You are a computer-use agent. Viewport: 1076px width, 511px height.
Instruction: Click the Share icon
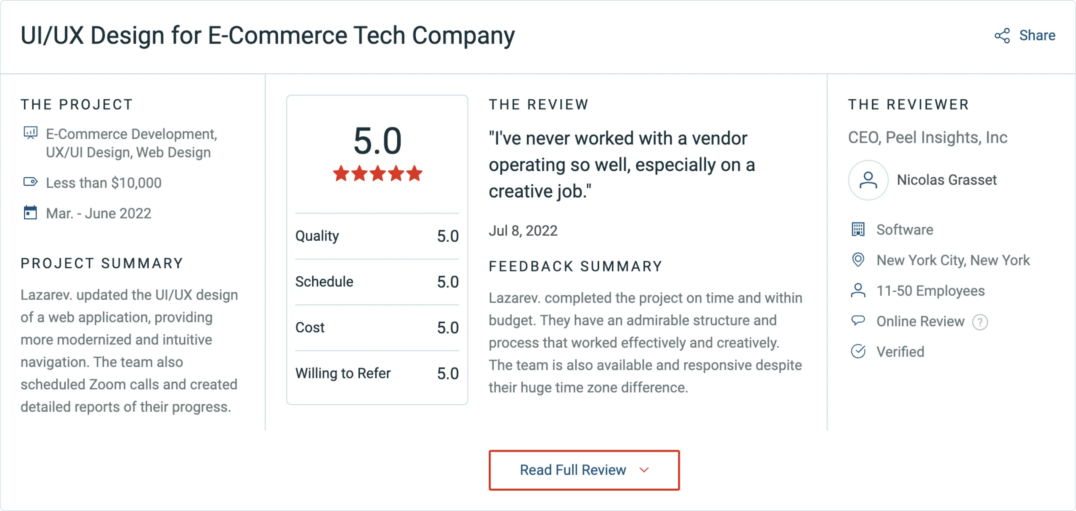click(x=1002, y=35)
